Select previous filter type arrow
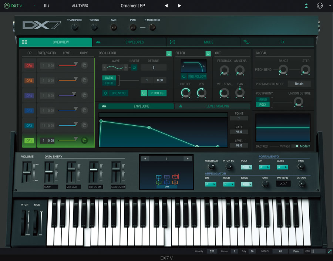 (x=183, y=66)
